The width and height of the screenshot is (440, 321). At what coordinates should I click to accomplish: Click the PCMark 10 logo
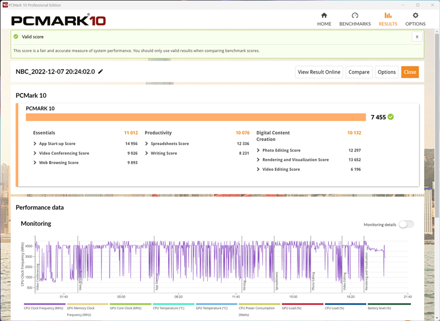pos(58,20)
